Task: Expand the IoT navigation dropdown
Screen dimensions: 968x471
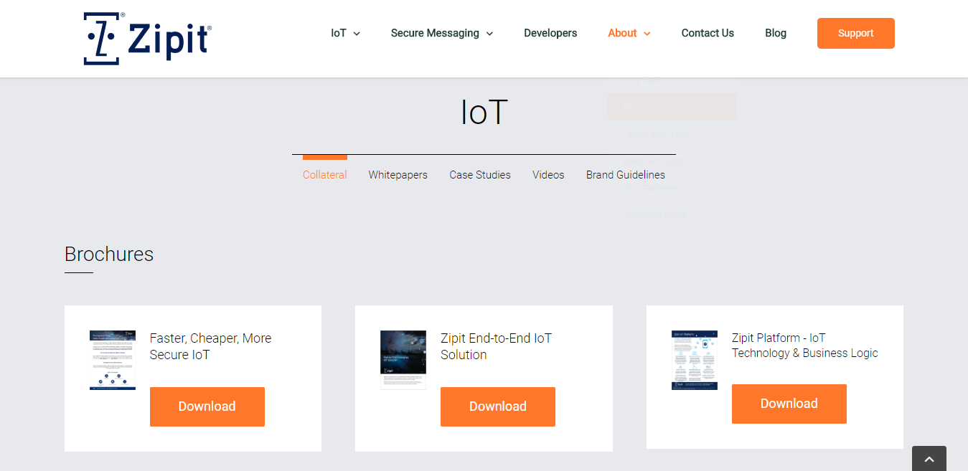Action: pos(345,33)
